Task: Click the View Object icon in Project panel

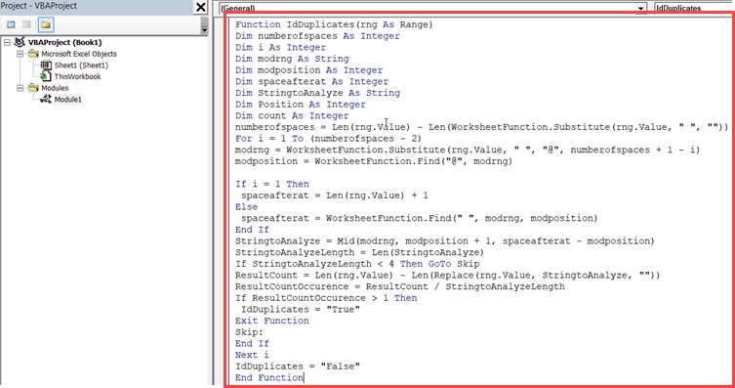Action: (26, 24)
